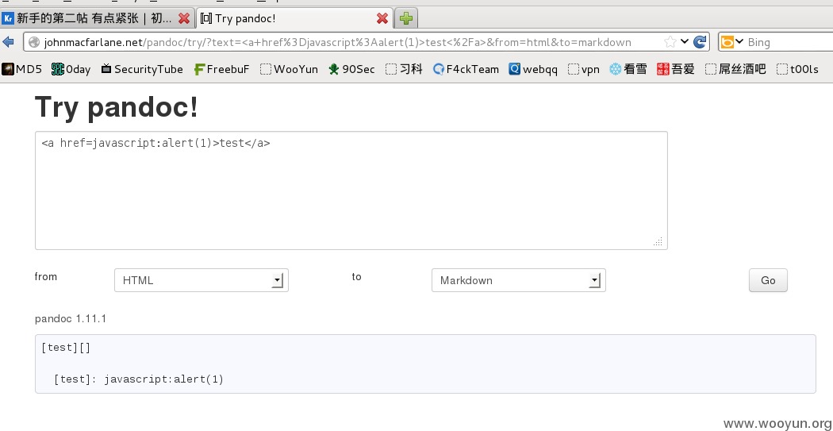Image resolution: width=833 pixels, height=431 pixels.
Task: Open the webqq bookmark
Action: [x=533, y=69]
